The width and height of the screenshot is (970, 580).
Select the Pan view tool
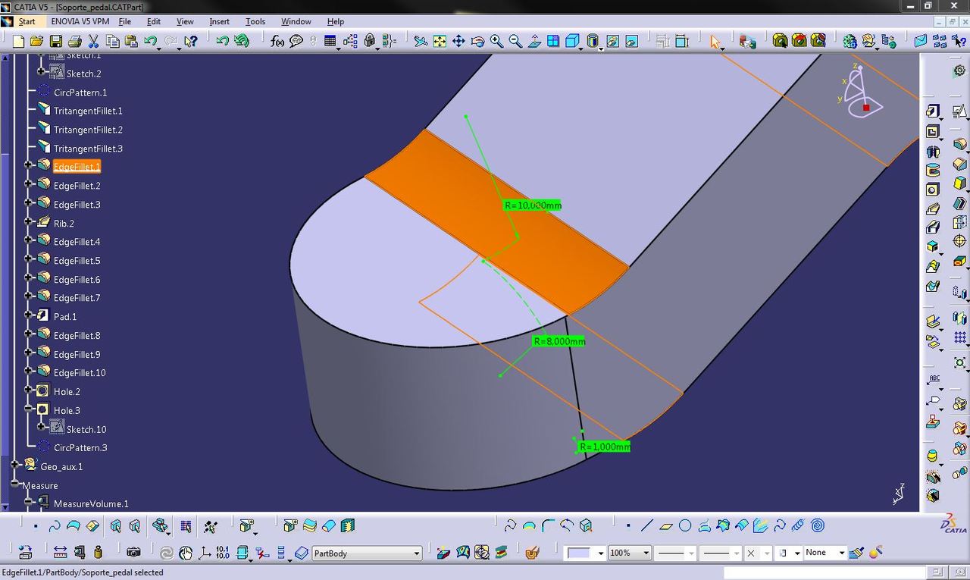click(x=458, y=41)
